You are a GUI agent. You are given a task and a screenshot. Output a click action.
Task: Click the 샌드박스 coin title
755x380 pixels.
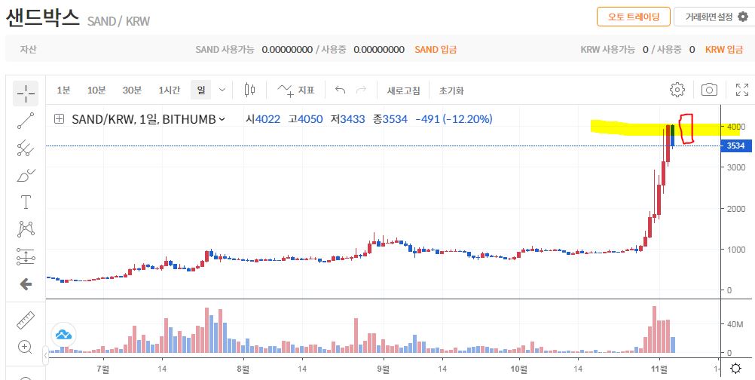(x=42, y=18)
